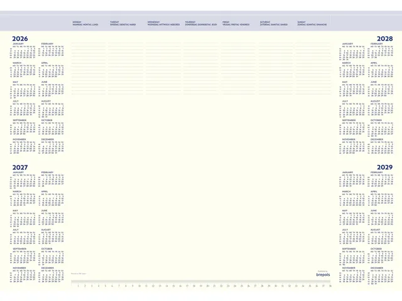Click October month label under 2028
The image size is (402, 301).
tap(376, 120)
